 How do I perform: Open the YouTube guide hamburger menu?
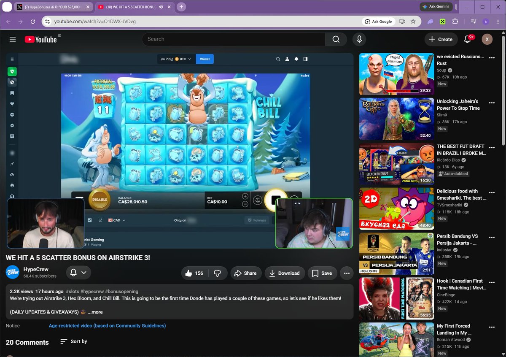pos(13,39)
